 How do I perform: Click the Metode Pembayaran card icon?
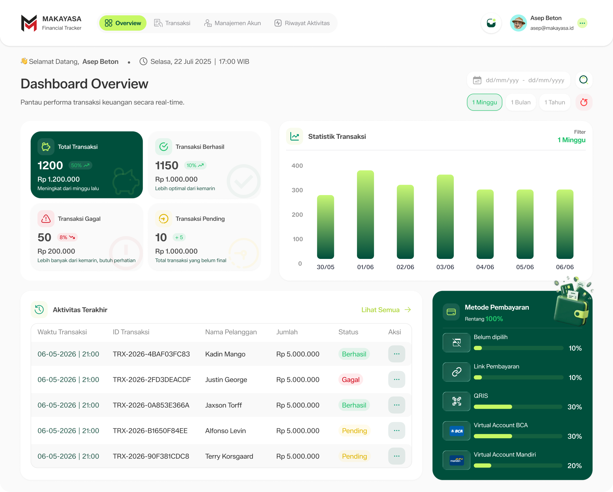(451, 312)
